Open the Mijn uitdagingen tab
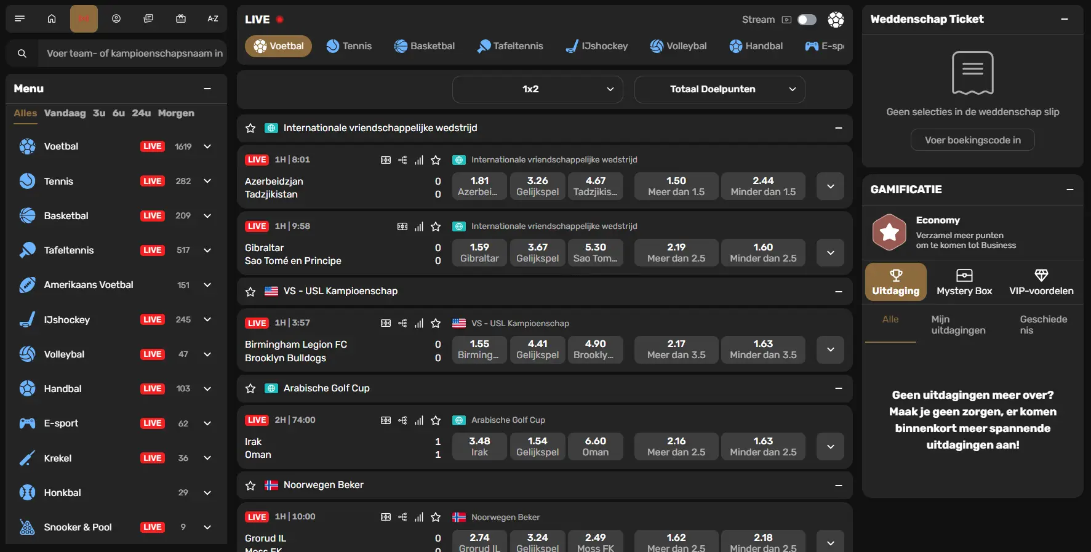The image size is (1091, 552). tap(958, 325)
